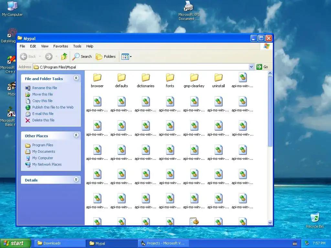Screen dimensions: 331x248
Task: Toggle the Folders pane button
Action: (x=106, y=57)
